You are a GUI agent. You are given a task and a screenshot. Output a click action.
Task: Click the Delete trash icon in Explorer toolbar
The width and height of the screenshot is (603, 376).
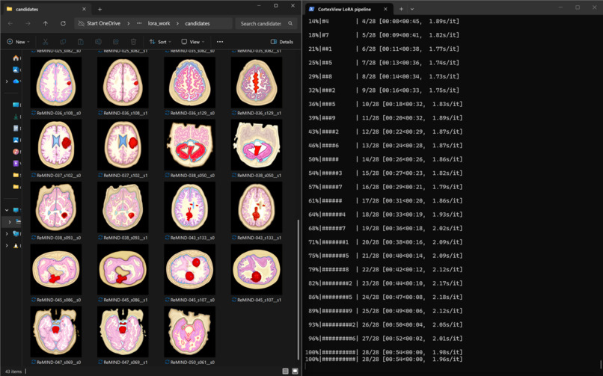pyautogui.click(x=133, y=41)
